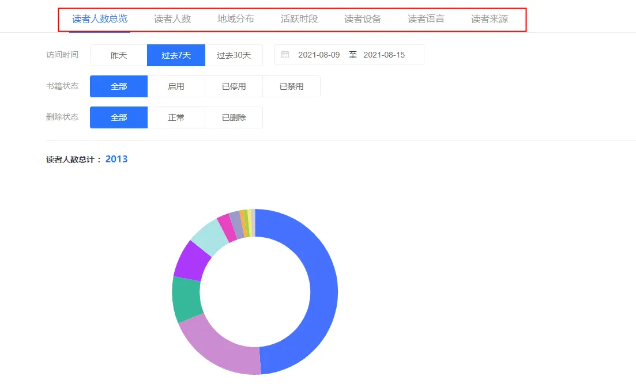Image resolution: width=636 pixels, height=384 pixels.
Task: Select the 活跃时段 tab
Action: point(299,18)
